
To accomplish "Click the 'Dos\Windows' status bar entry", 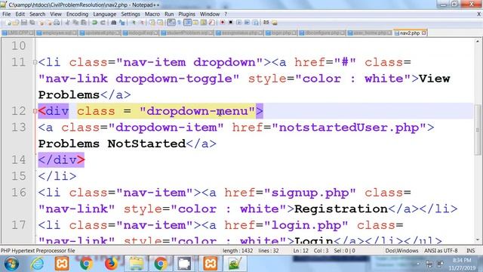I will [x=401, y=251].
